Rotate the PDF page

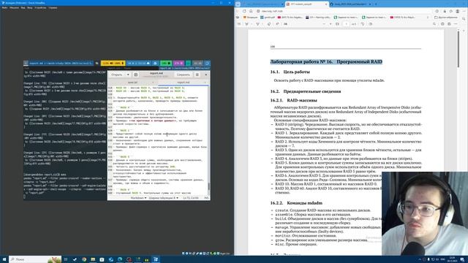tap(363, 24)
